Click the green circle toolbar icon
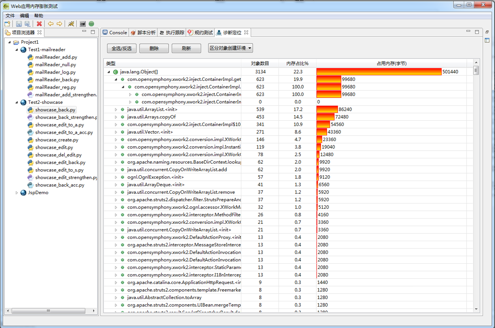495x328 pixels. (x=92, y=24)
